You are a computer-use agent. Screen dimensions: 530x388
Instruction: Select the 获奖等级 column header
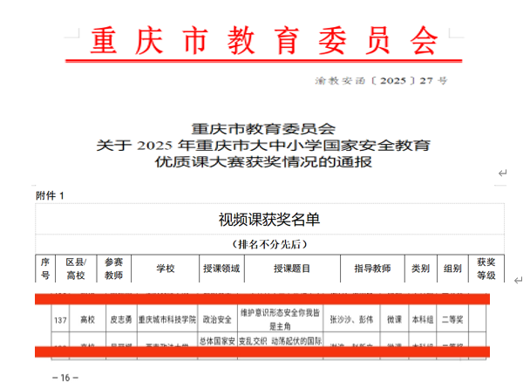(x=486, y=269)
